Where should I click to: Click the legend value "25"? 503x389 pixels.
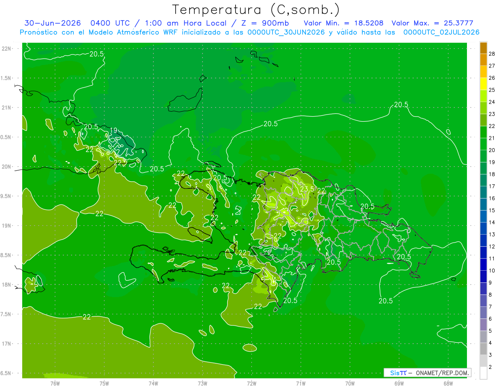coord(492,90)
